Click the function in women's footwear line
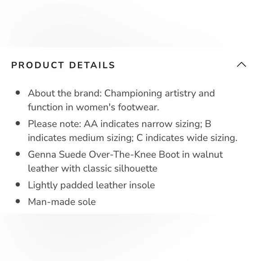Viewport: 261px width, 261px height. coord(94,107)
